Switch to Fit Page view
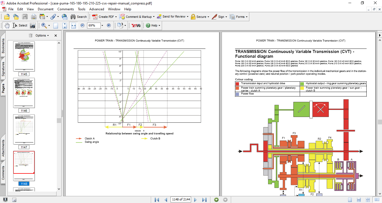The image size is (382, 203). pyautogui.click(x=65, y=25)
